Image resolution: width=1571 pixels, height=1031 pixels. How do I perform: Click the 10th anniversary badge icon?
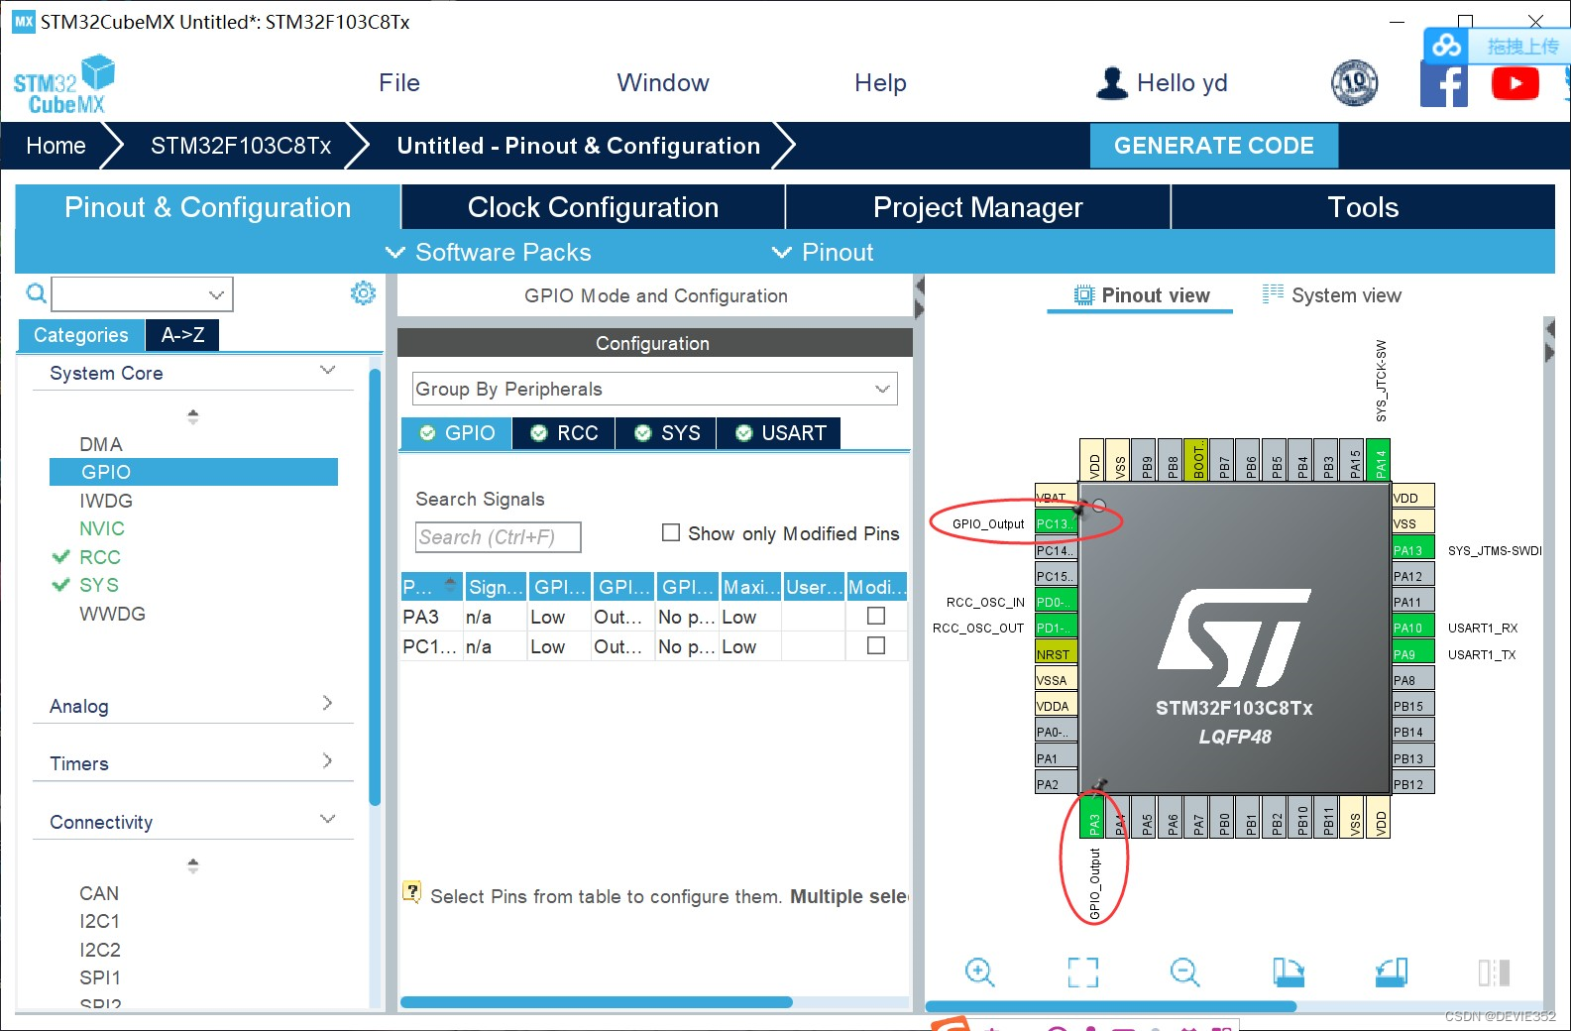click(1354, 83)
